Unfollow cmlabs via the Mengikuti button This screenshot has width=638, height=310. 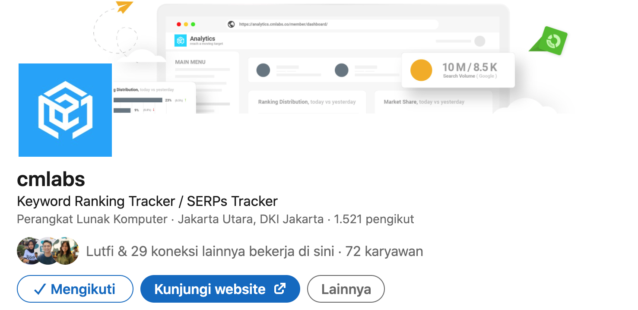tap(75, 289)
